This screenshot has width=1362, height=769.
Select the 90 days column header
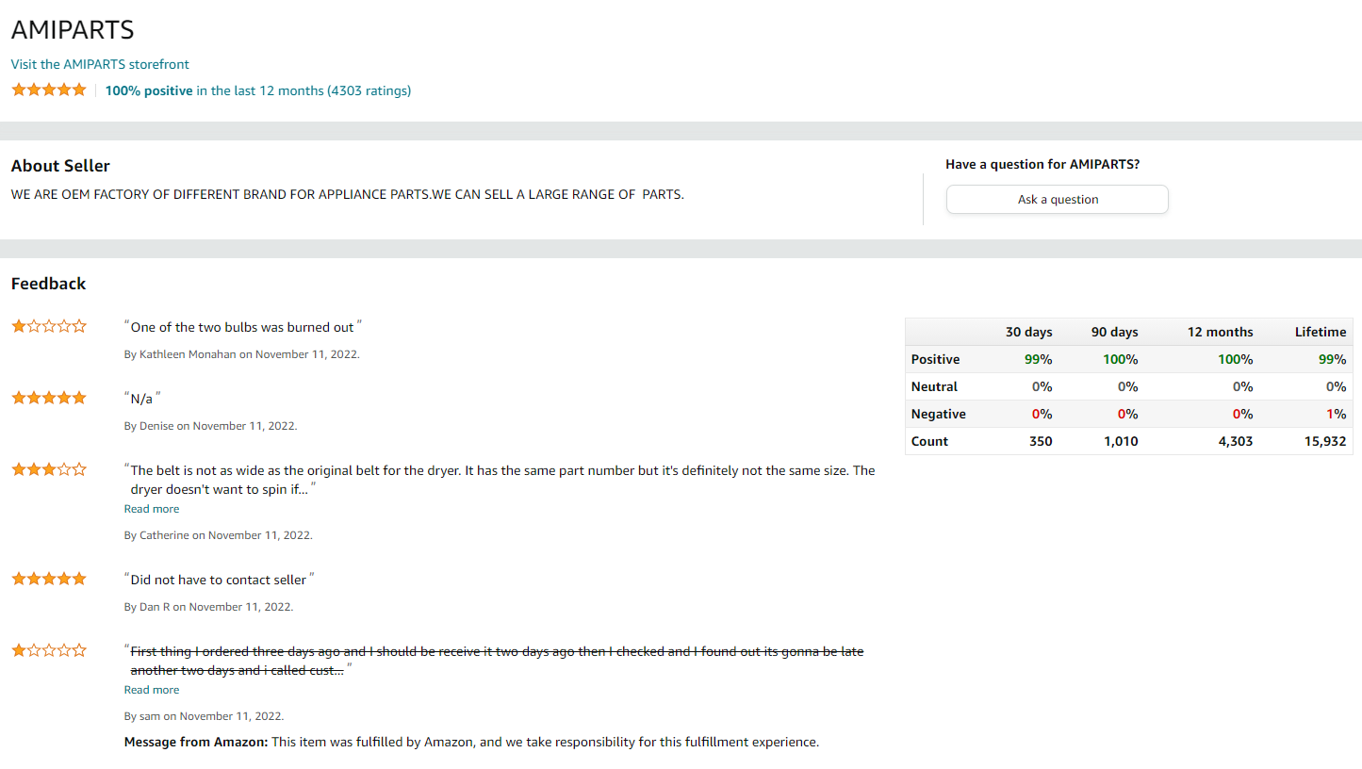point(1115,332)
